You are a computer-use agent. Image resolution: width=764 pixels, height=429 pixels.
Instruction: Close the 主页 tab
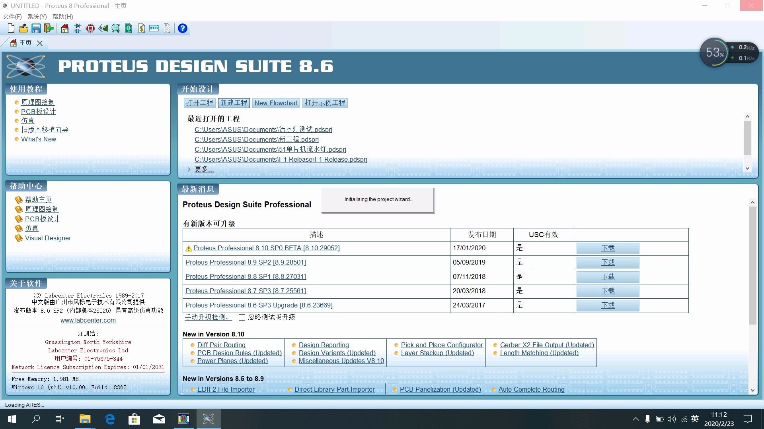coord(40,43)
